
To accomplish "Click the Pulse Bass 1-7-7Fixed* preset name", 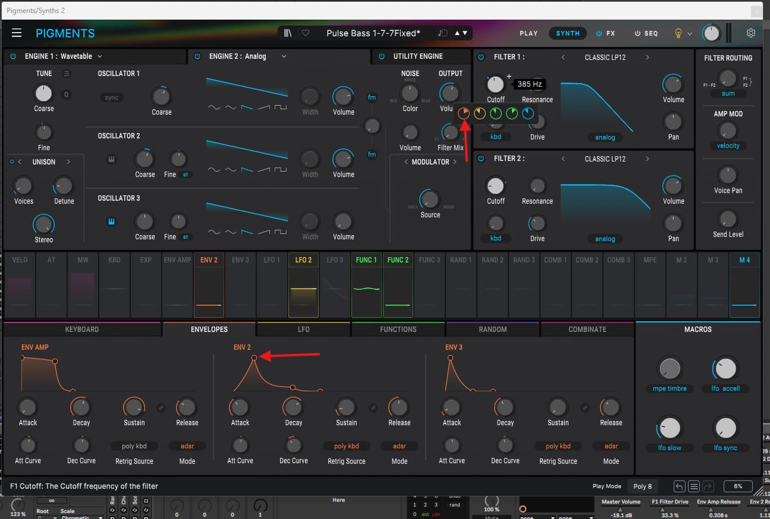I will coord(373,33).
